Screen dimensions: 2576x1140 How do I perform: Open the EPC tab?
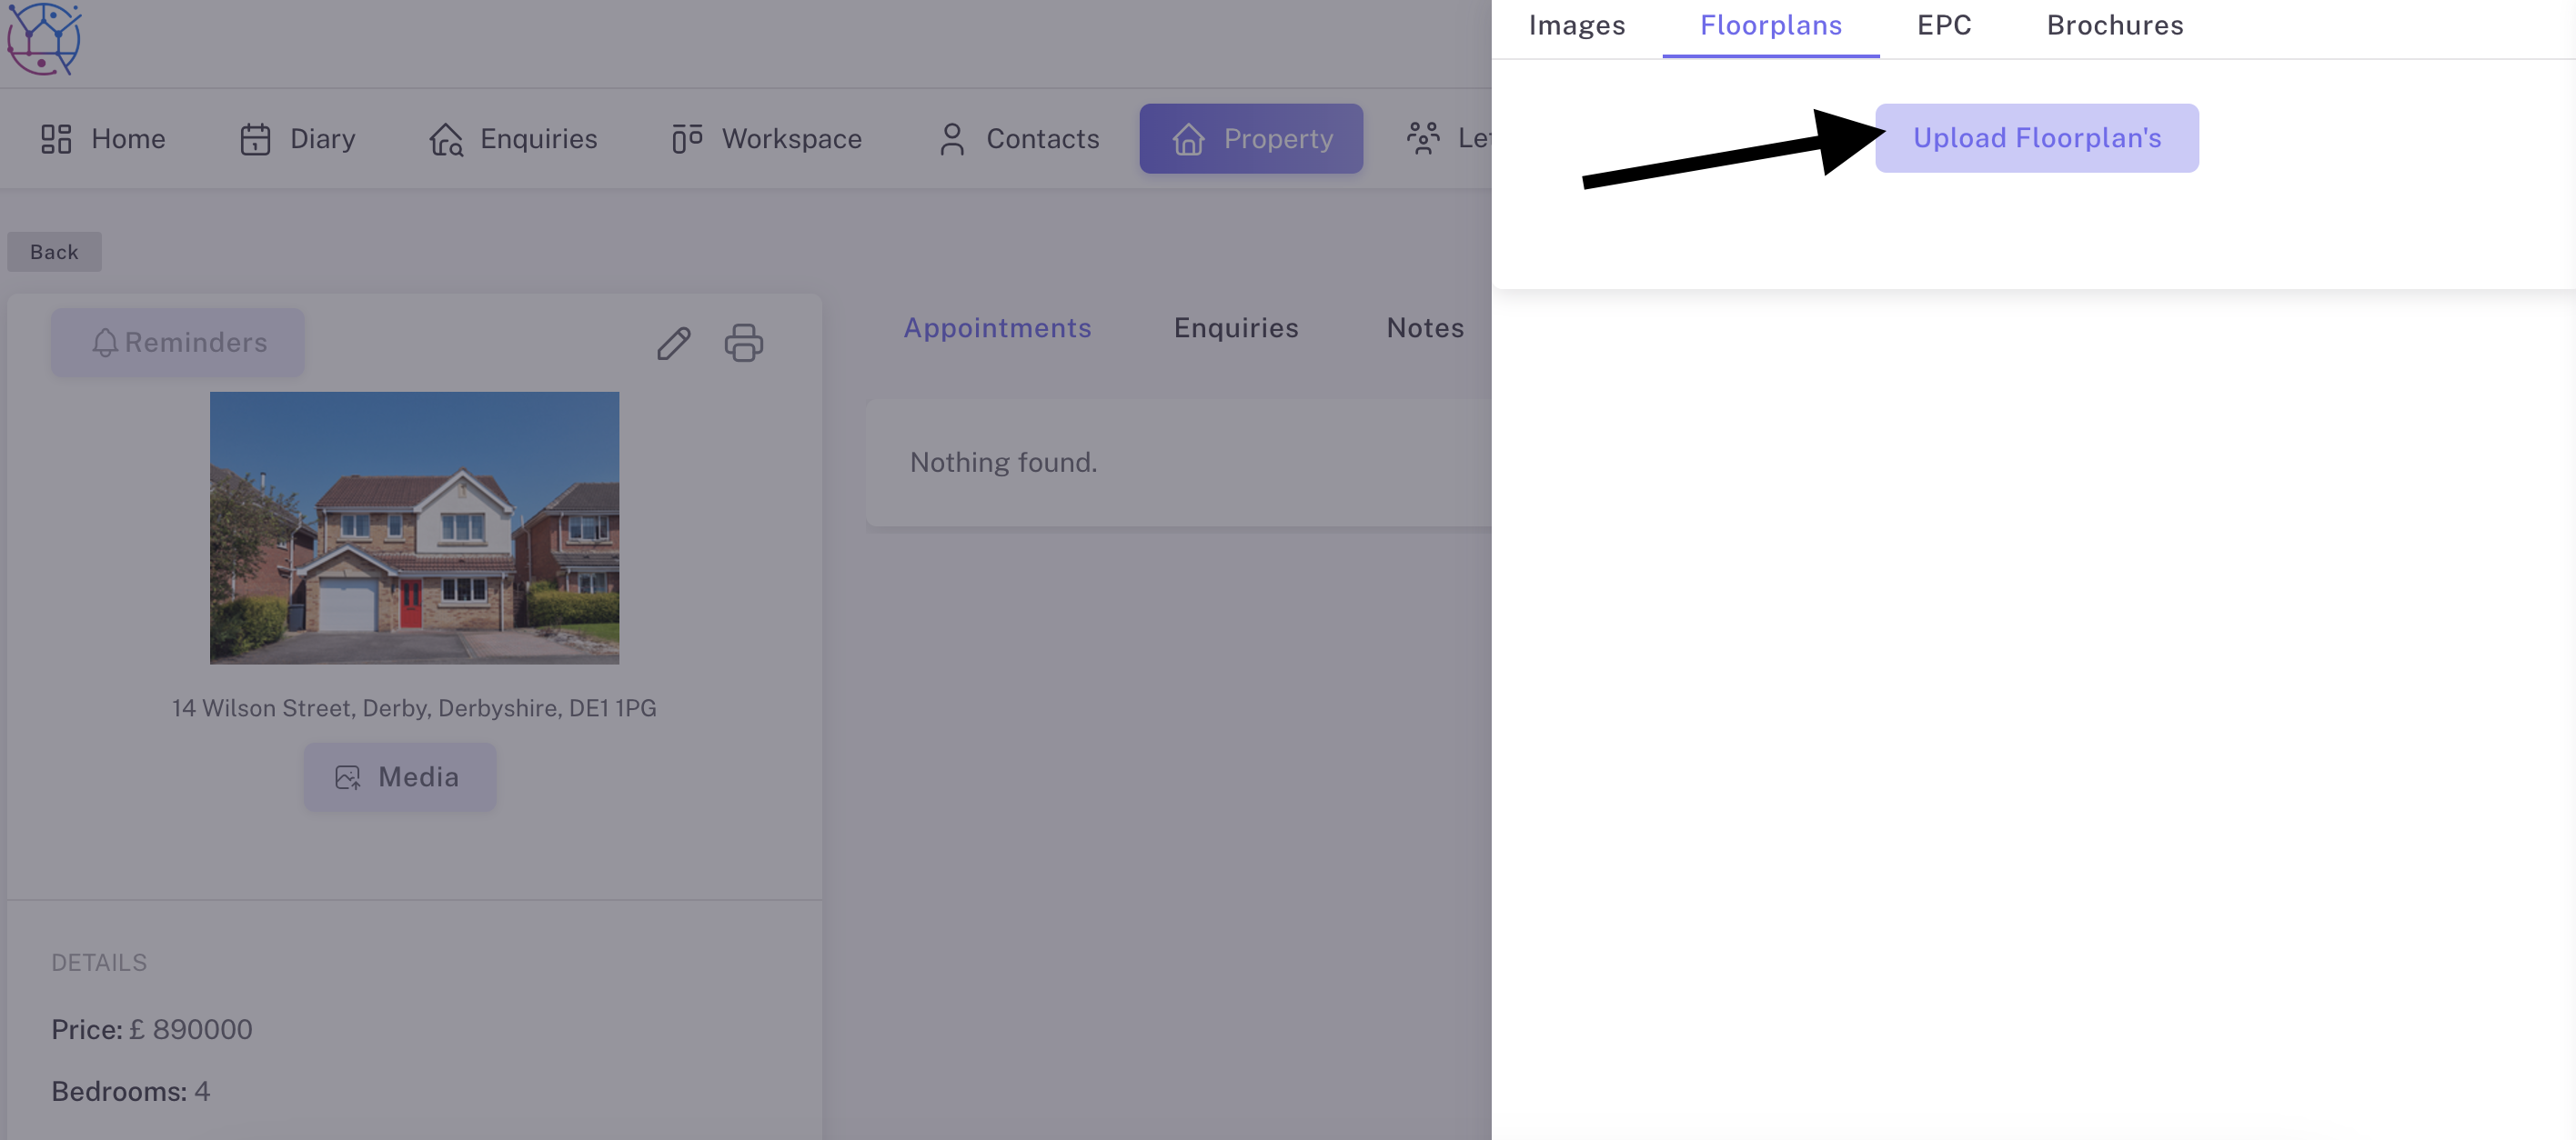tap(1942, 25)
